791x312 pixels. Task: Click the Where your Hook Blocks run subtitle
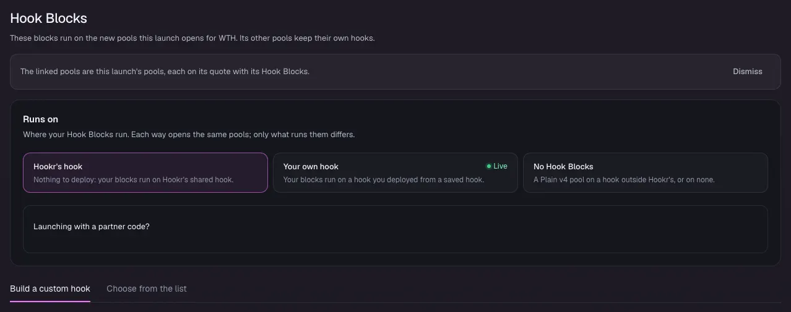(189, 134)
